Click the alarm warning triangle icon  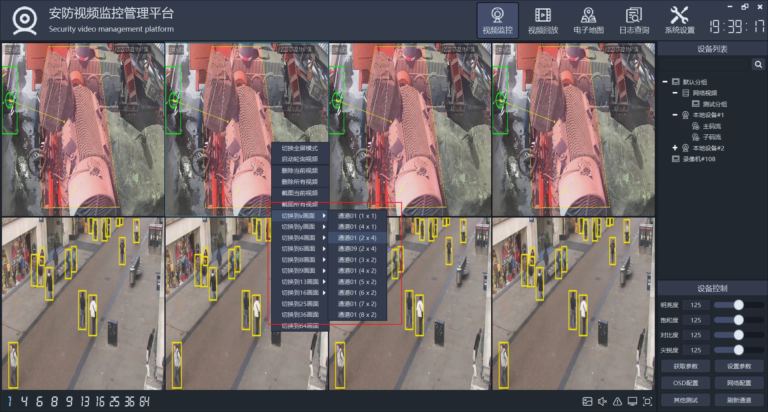[x=617, y=401]
